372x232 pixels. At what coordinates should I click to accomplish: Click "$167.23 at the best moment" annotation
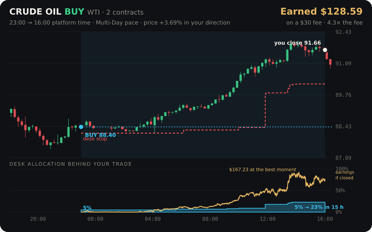point(263,170)
